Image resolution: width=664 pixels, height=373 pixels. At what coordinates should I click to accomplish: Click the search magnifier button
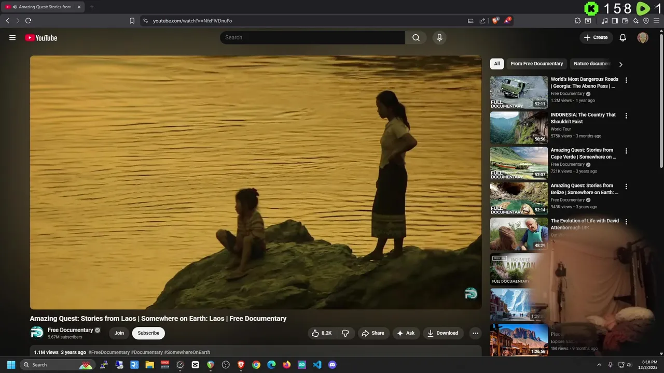pyautogui.click(x=416, y=37)
